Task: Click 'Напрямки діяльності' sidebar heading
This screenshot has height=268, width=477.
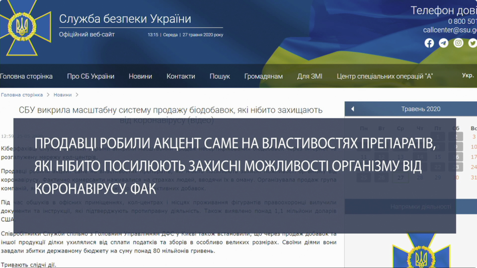Action: click(x=421, y=206)
